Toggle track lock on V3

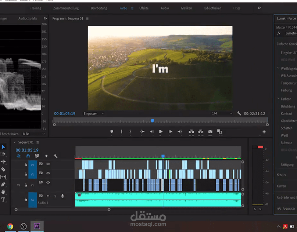click(x=26, y=164)
